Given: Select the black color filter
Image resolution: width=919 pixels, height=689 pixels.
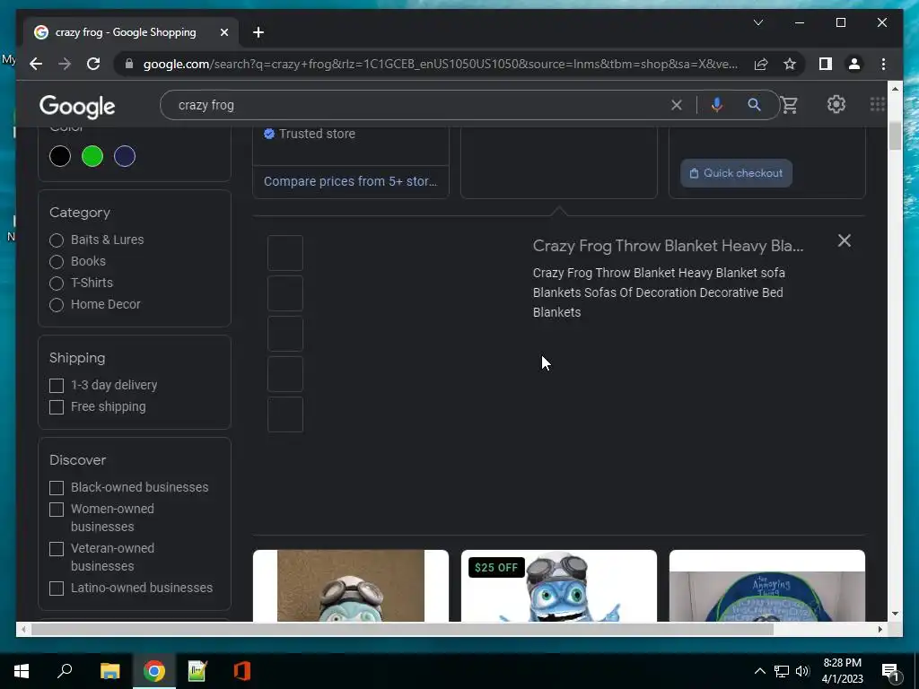Looking at the screenshot, I should point(60,156).
